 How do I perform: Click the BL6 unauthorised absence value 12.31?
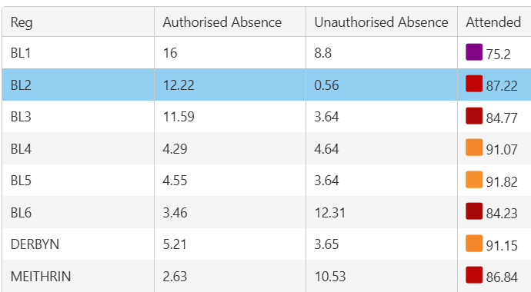[330, 213]
